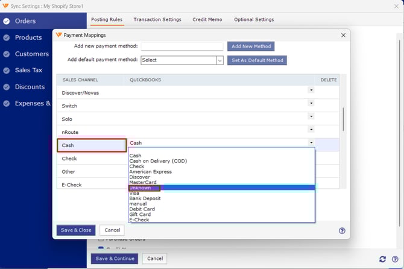Viewport: 404px width, 269px height.
Task: Open the Discover/Novus QuickBooks dropdown arrow
Action: pos(311,90)
